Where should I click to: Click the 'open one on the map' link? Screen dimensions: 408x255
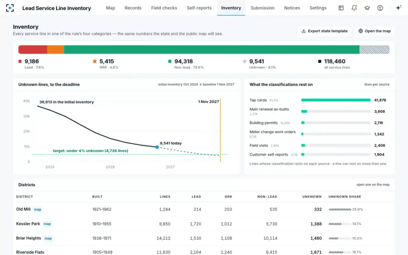point(373,185)
